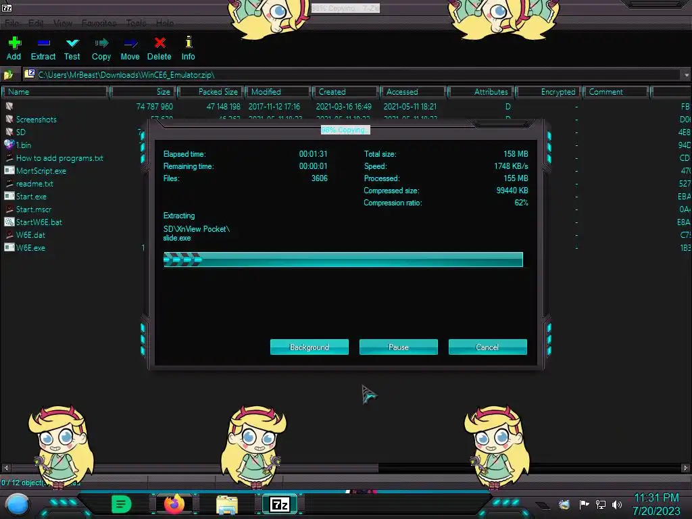Screen dimensions: 692x519
Task: Click the readme.txt file icon
Action: (x=9, y=183)
